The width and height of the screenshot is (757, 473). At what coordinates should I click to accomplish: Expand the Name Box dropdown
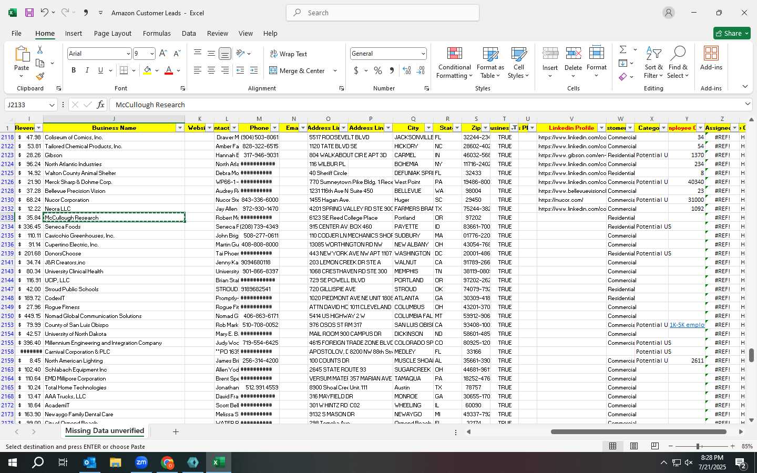tap(52, 105)
